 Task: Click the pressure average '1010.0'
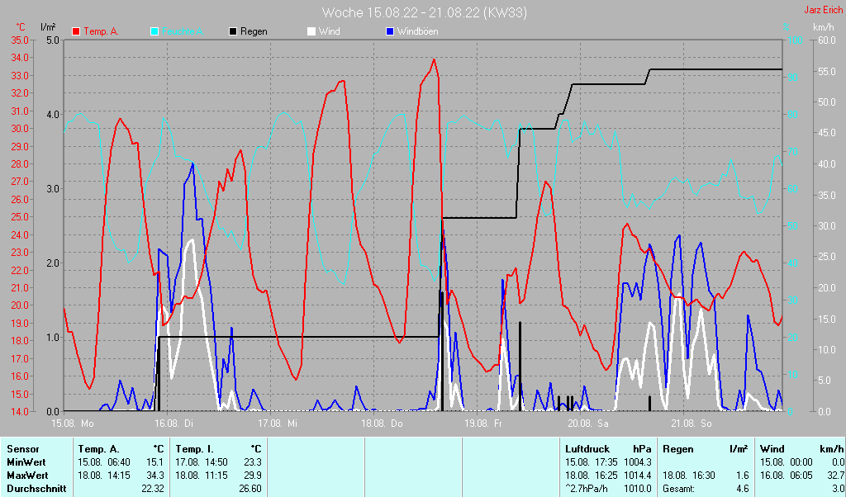coord(637,489)
